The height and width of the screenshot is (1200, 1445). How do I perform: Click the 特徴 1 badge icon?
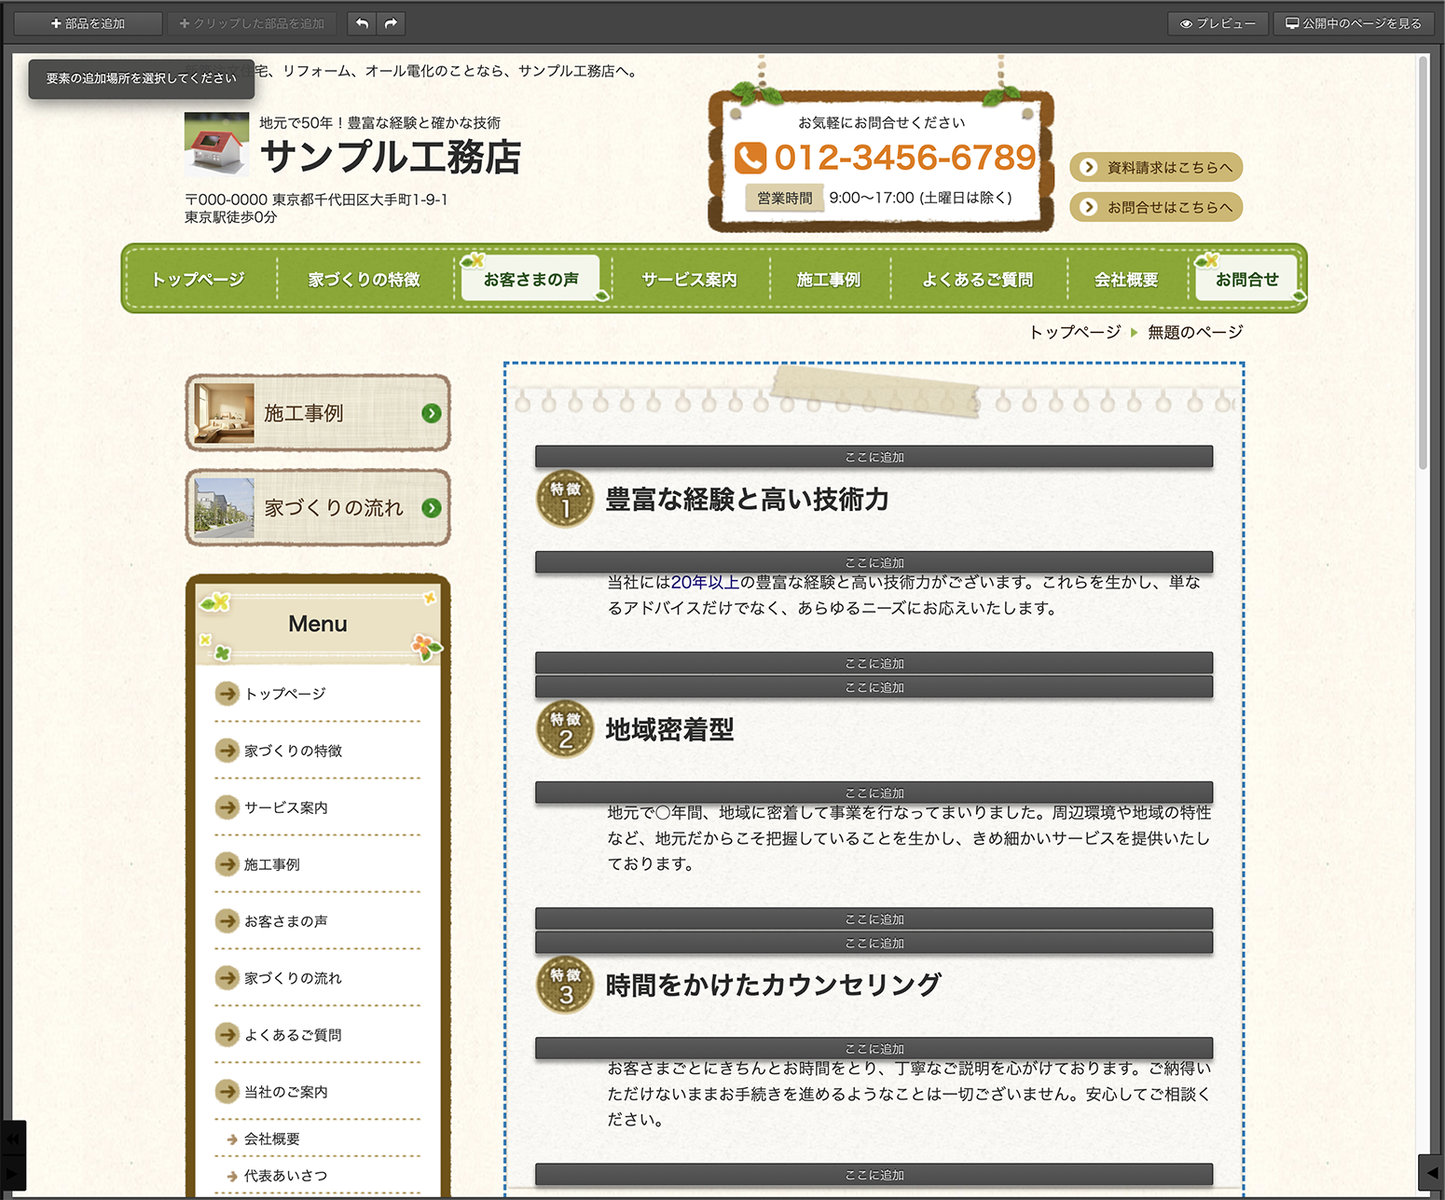click(x=565, y=499)
